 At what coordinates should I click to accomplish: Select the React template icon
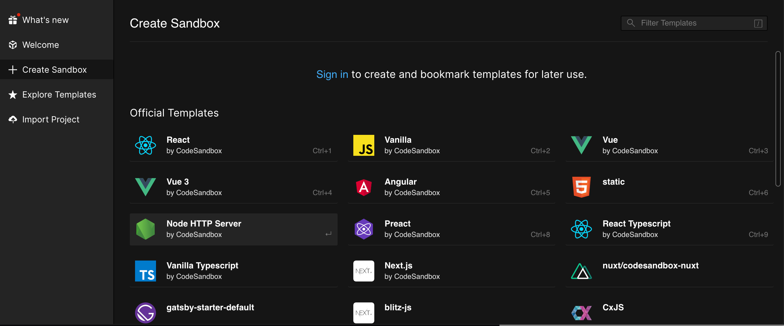[x=145, y=145]
